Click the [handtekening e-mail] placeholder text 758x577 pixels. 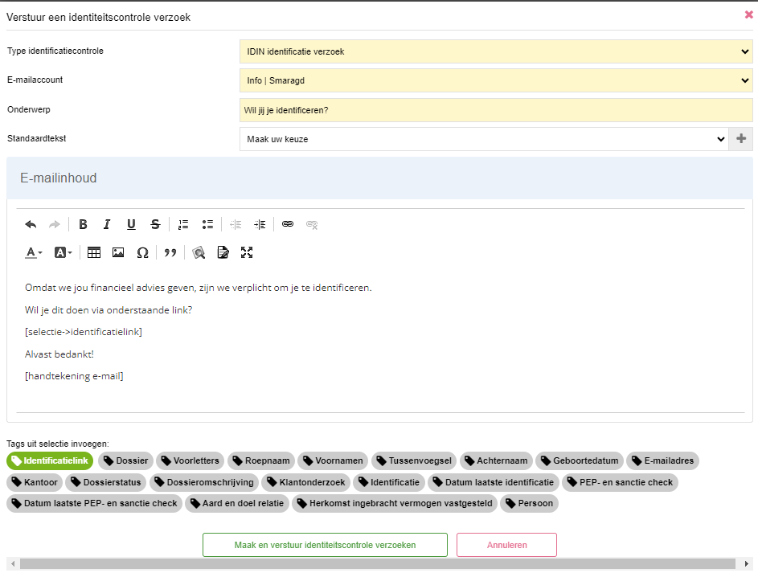pyautogui.click(x=74, y=376)
